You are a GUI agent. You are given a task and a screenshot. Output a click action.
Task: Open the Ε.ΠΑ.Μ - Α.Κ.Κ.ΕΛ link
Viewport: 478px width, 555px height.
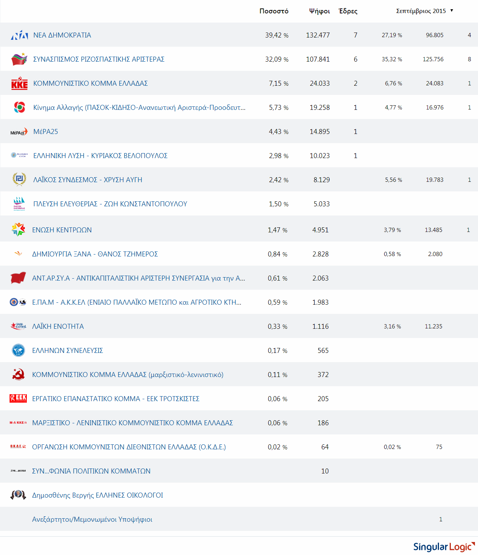tap(137, 302)
